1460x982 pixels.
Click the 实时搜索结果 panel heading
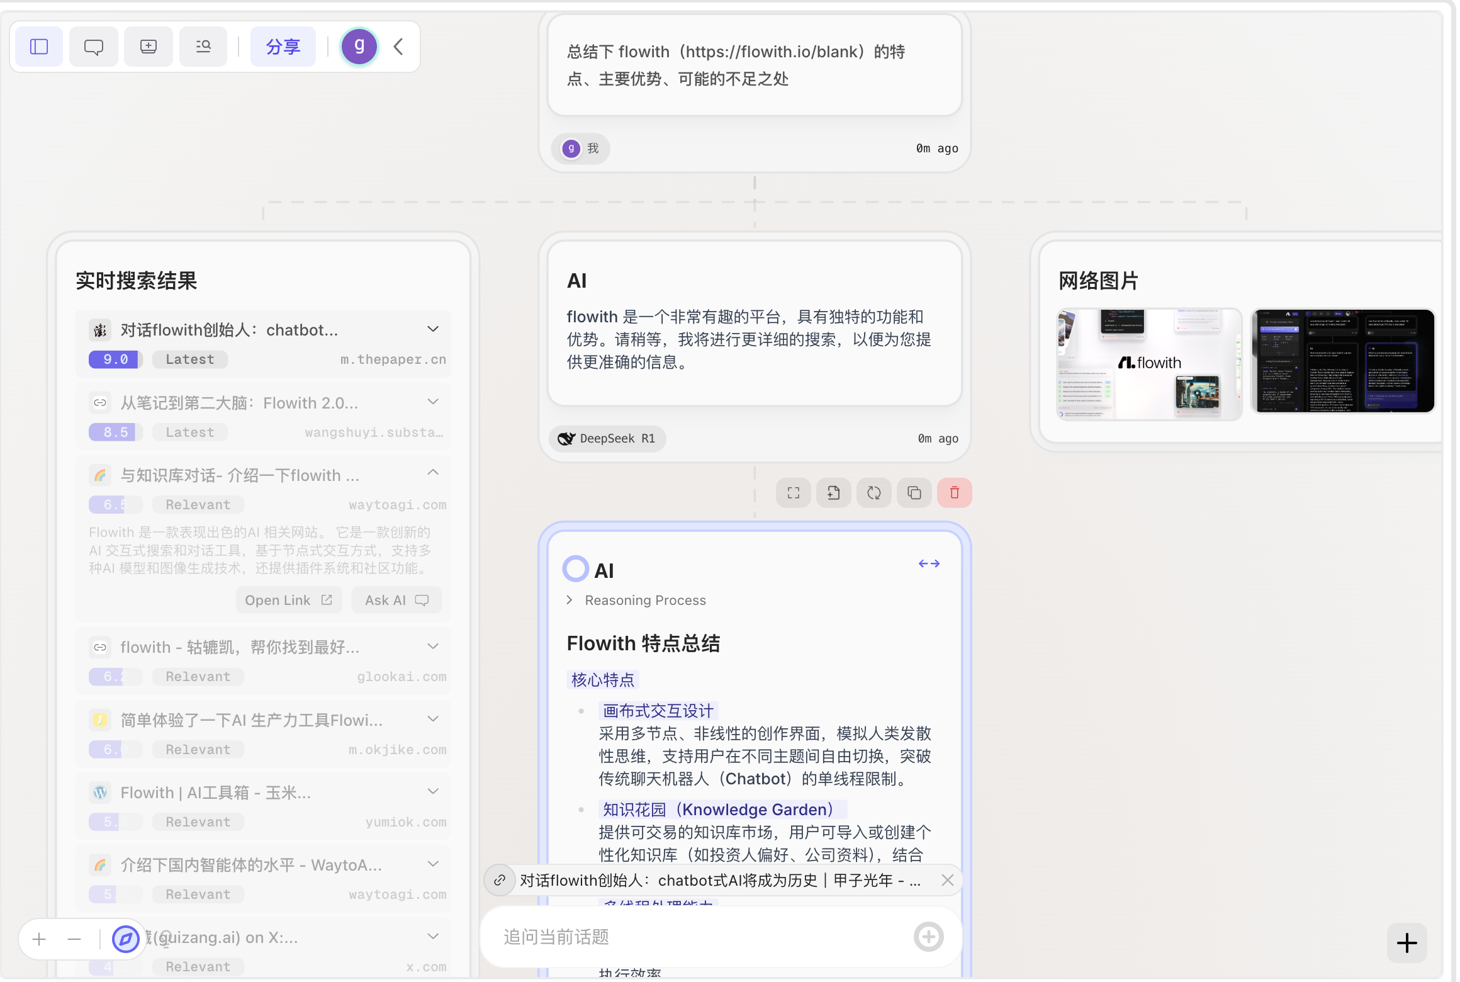[137, 281]
